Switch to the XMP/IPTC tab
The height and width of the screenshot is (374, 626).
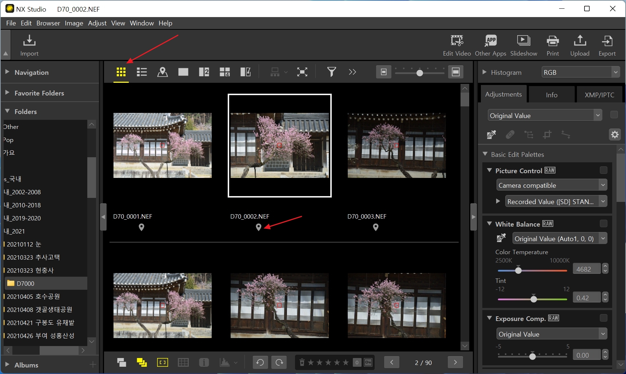(599, 95)
